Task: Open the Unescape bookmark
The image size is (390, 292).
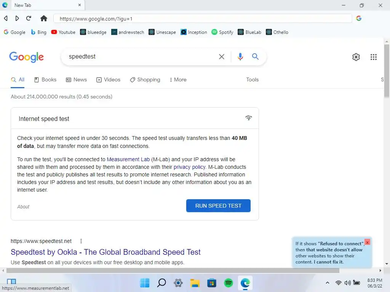Action: click(x=162, y=32)
